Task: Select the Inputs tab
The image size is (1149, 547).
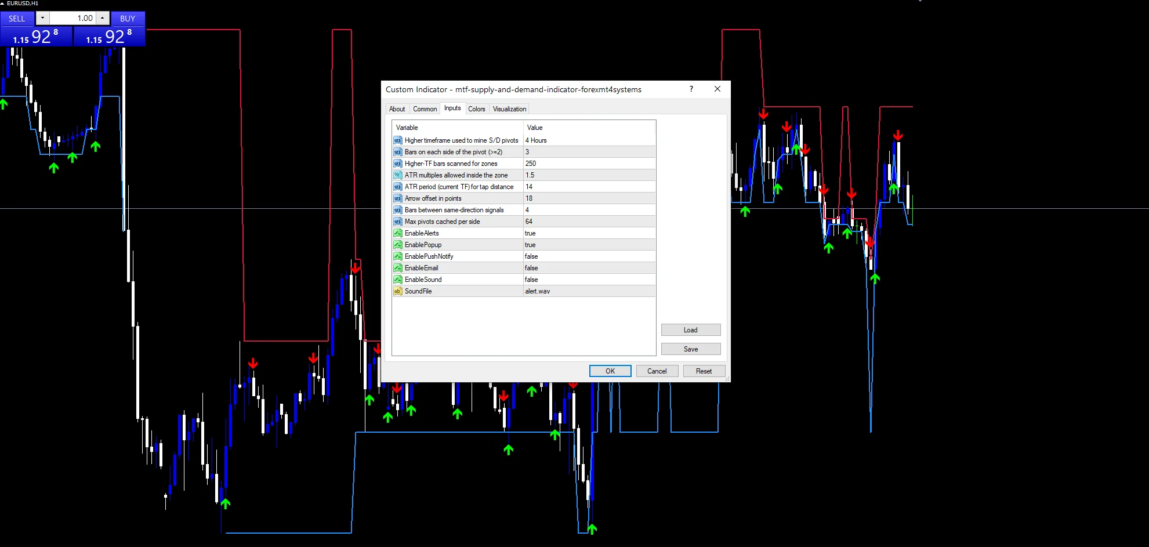Action: click(x=452, y=108)
